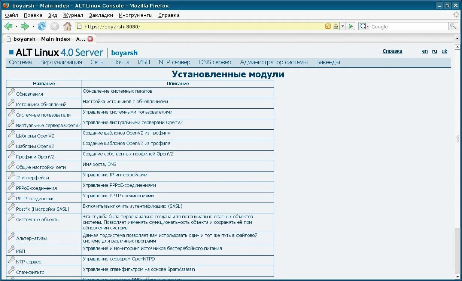Go back using the green Back arrow

pos(8,26)
